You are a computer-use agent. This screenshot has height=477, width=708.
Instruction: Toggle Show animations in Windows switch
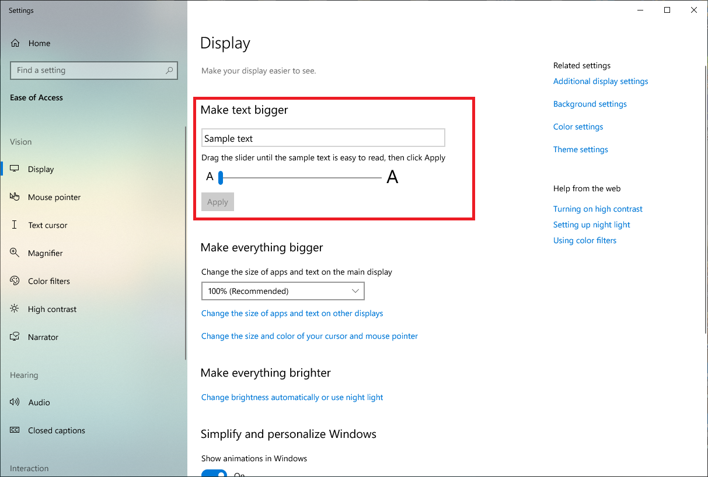(x=214, y=474)
